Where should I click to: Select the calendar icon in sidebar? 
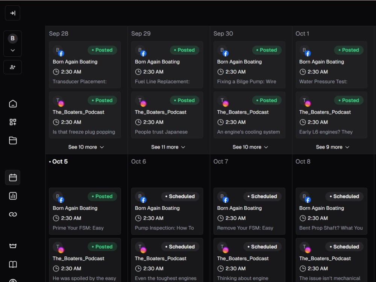point(13,177)
